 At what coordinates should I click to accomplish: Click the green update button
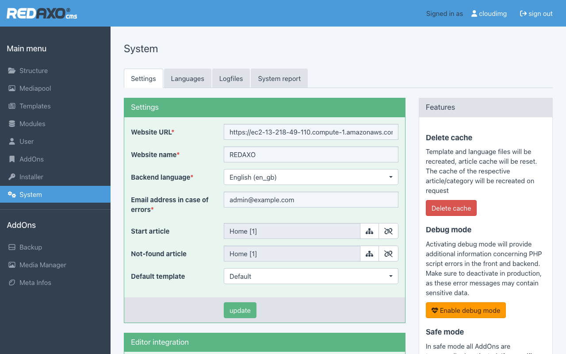[240, 310]
